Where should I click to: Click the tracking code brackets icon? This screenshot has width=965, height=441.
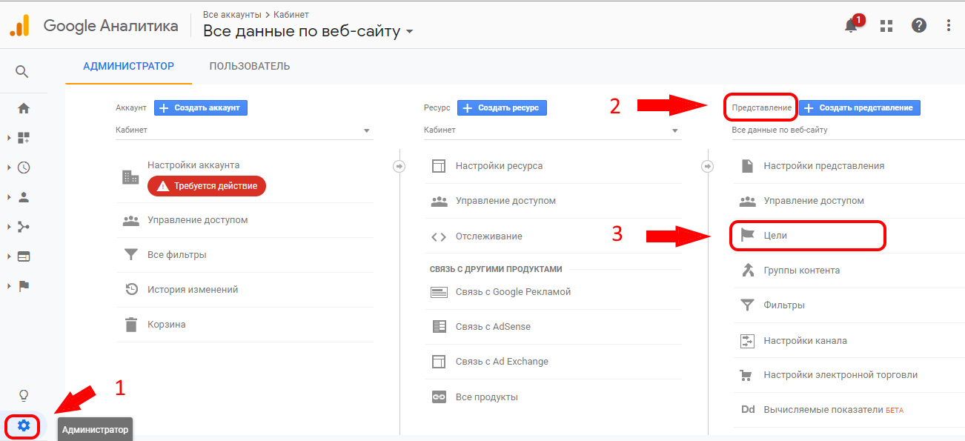pyautogui.click(x=439, y=237)
